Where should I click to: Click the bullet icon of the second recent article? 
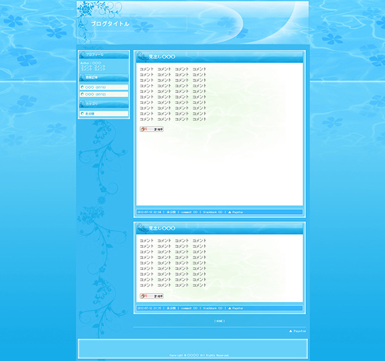[82, 94]
